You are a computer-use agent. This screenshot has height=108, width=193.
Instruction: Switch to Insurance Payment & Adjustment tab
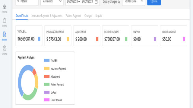(47, 16)
